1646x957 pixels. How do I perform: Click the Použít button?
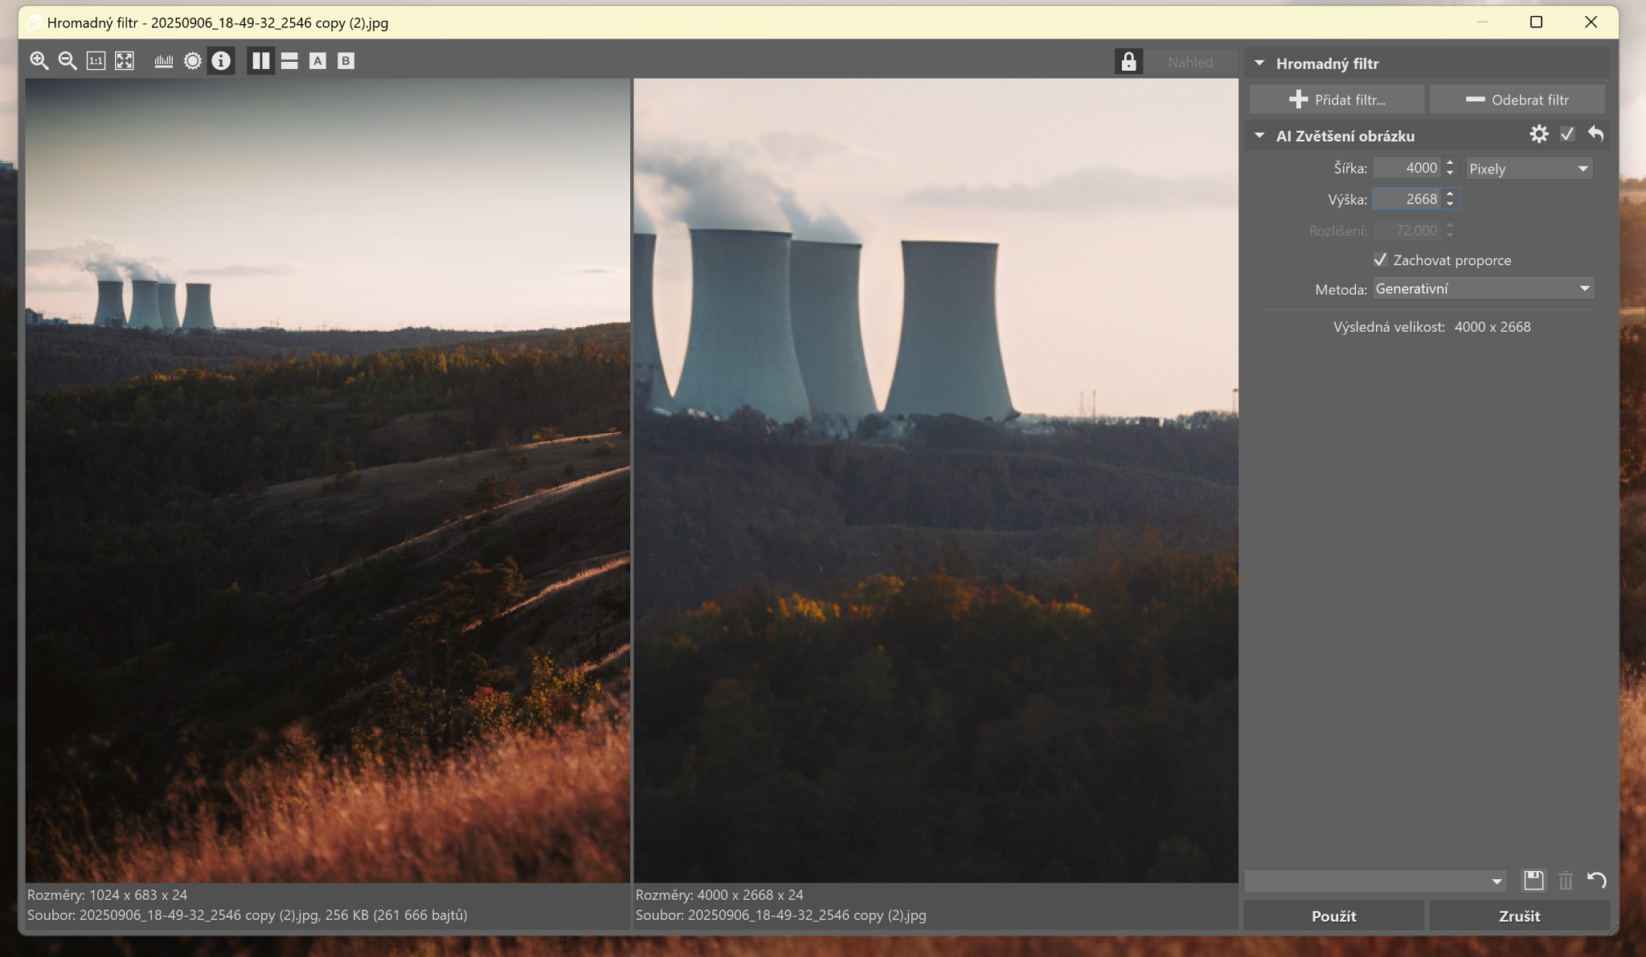[x=1333, y=916]
